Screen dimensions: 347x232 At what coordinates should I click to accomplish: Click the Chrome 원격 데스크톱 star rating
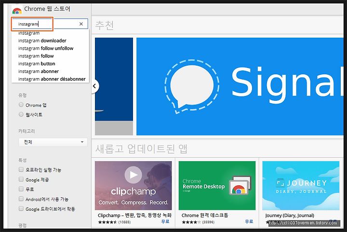tap(191, 222)
